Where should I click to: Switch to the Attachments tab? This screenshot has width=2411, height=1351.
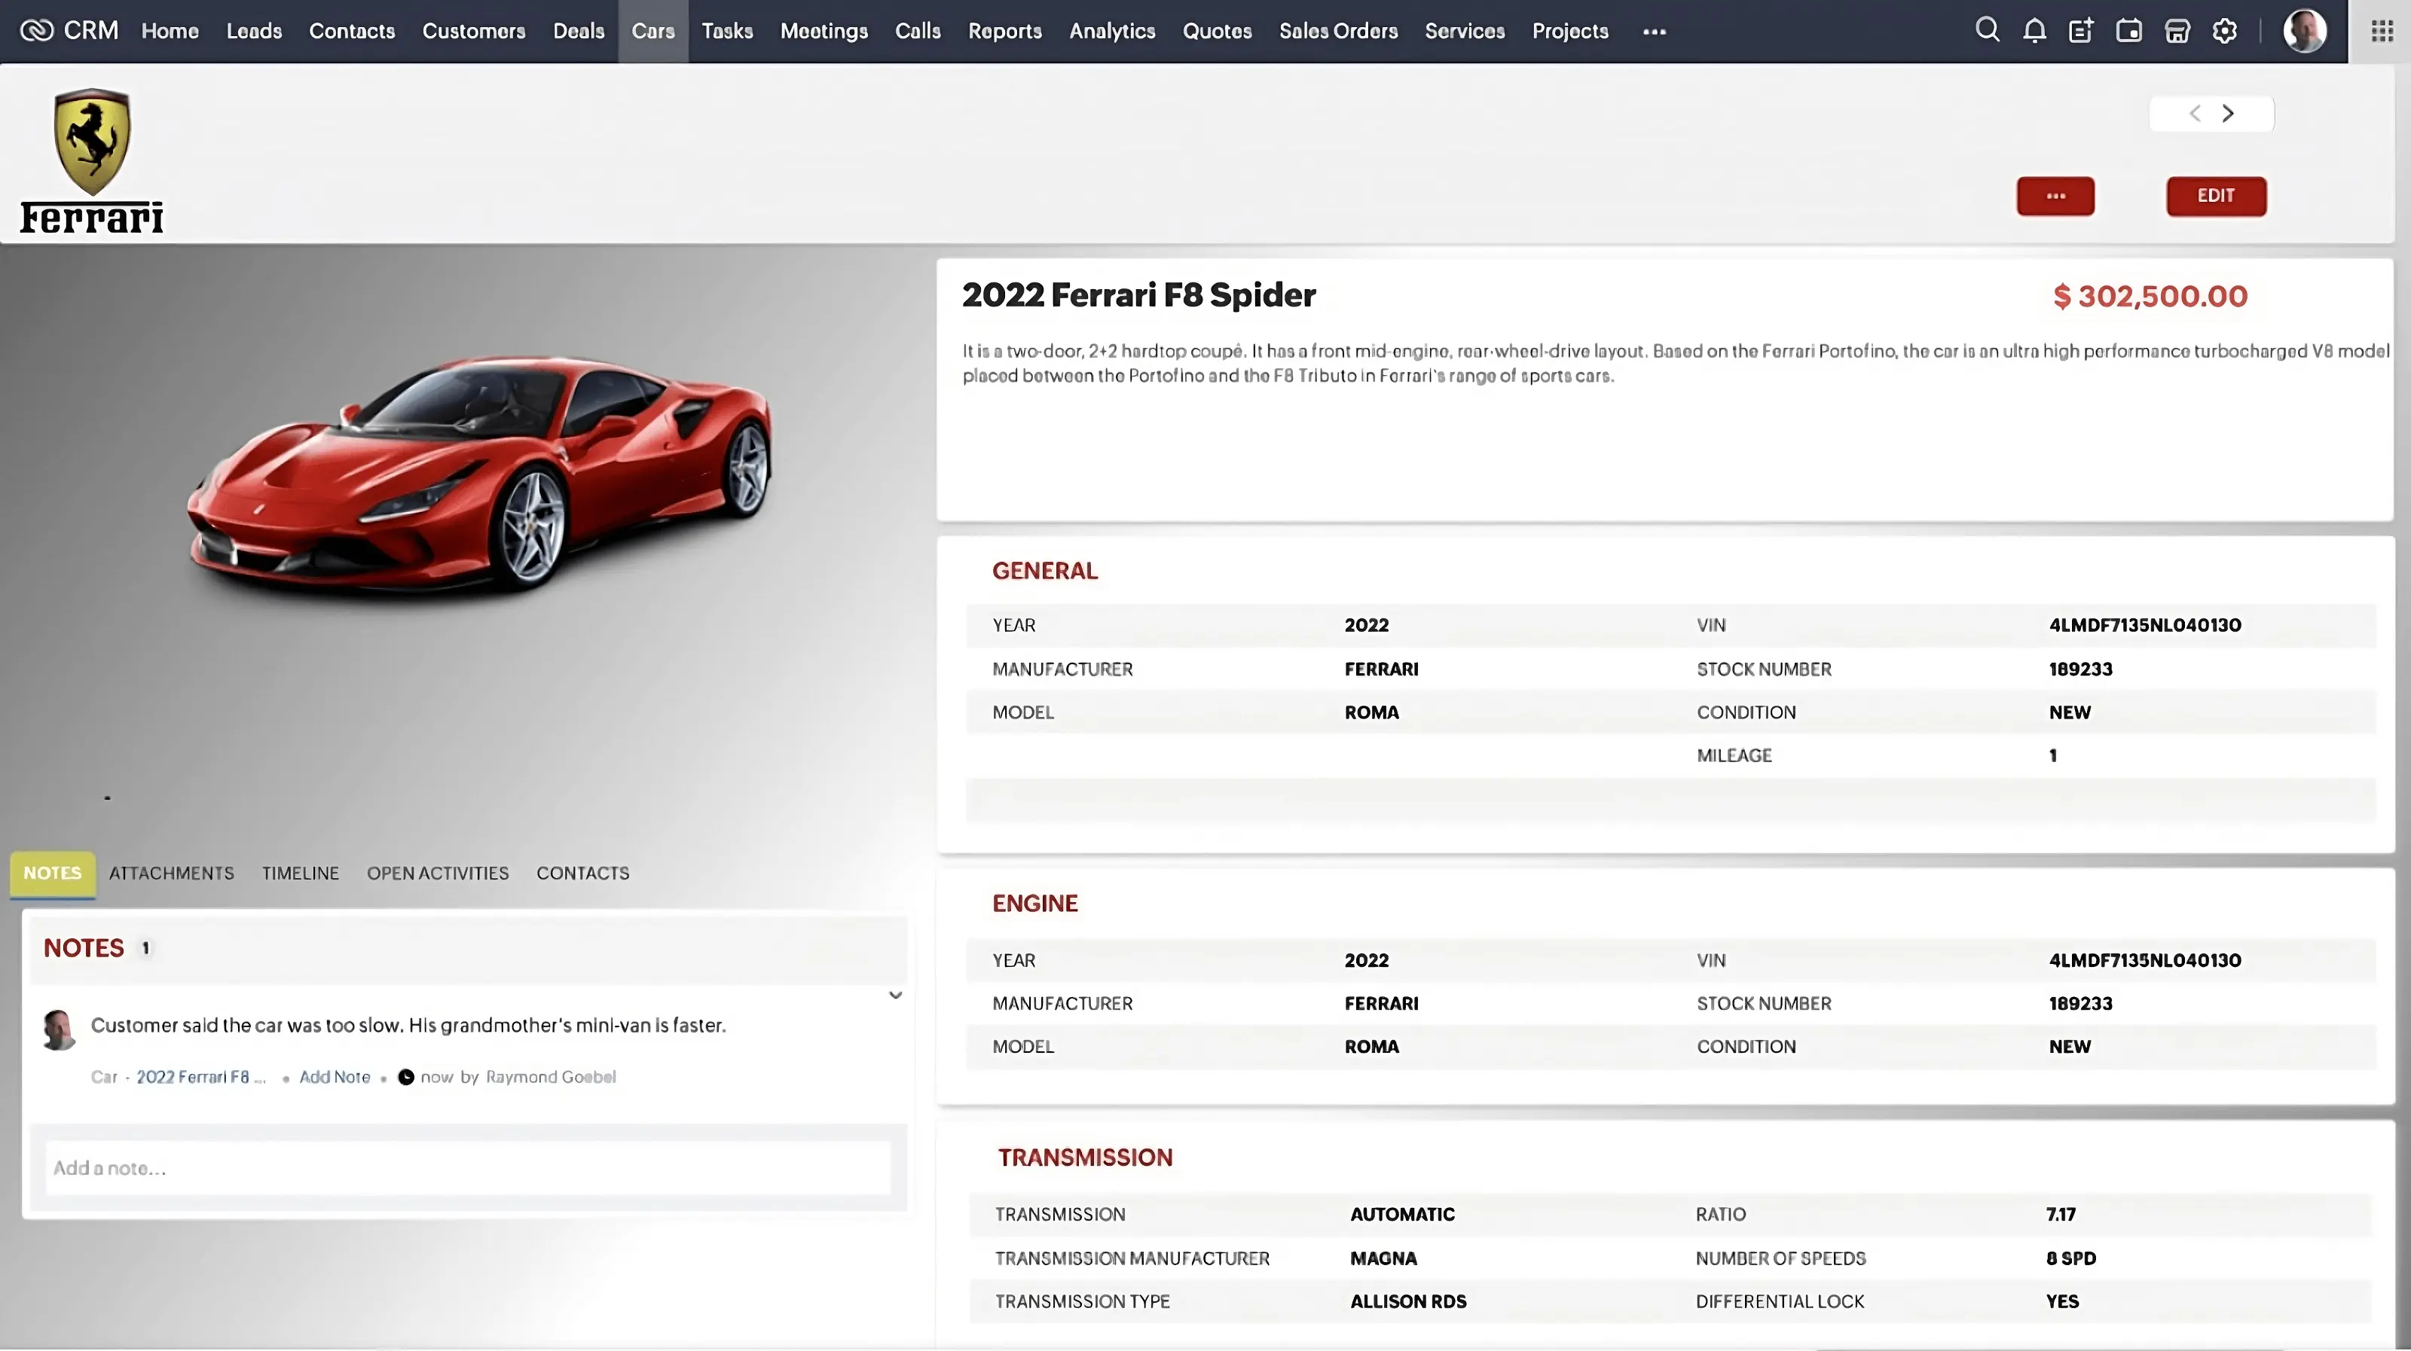(x=171, y=873)
